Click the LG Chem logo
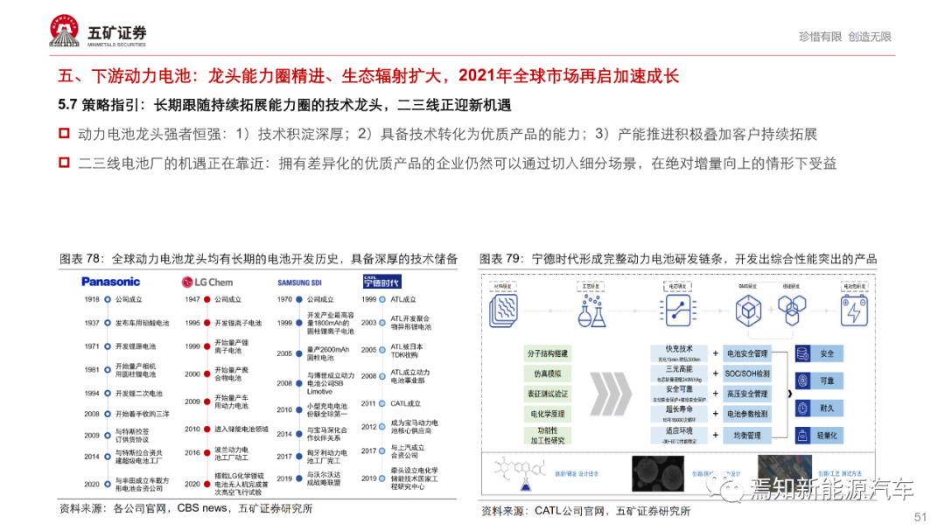The image size is (945, 531). 207,282
